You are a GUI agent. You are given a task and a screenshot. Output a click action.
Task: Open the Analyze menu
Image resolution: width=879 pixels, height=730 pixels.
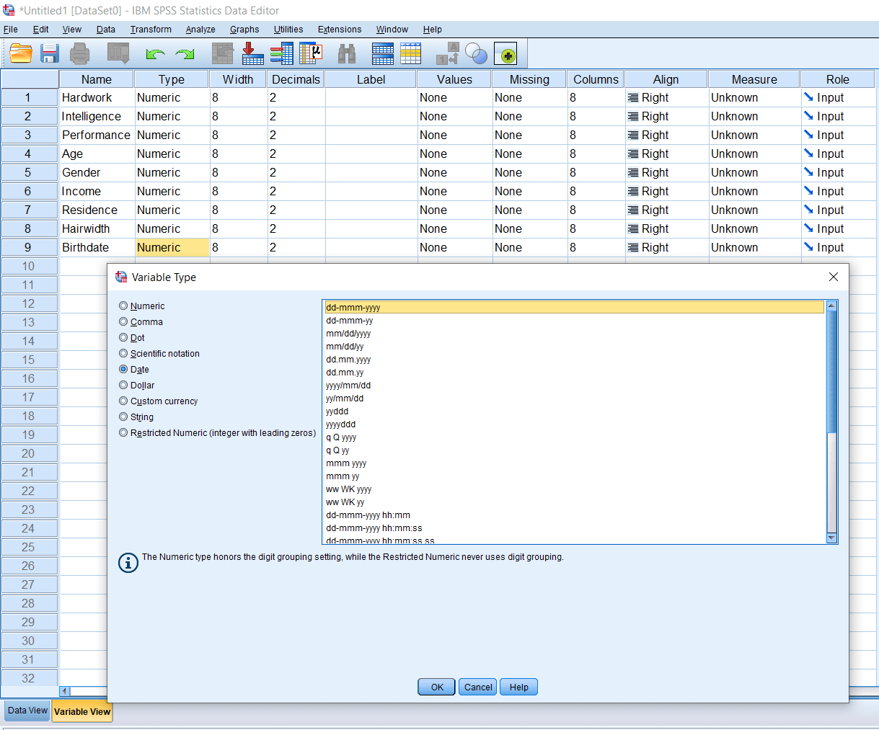pos(200,30)
